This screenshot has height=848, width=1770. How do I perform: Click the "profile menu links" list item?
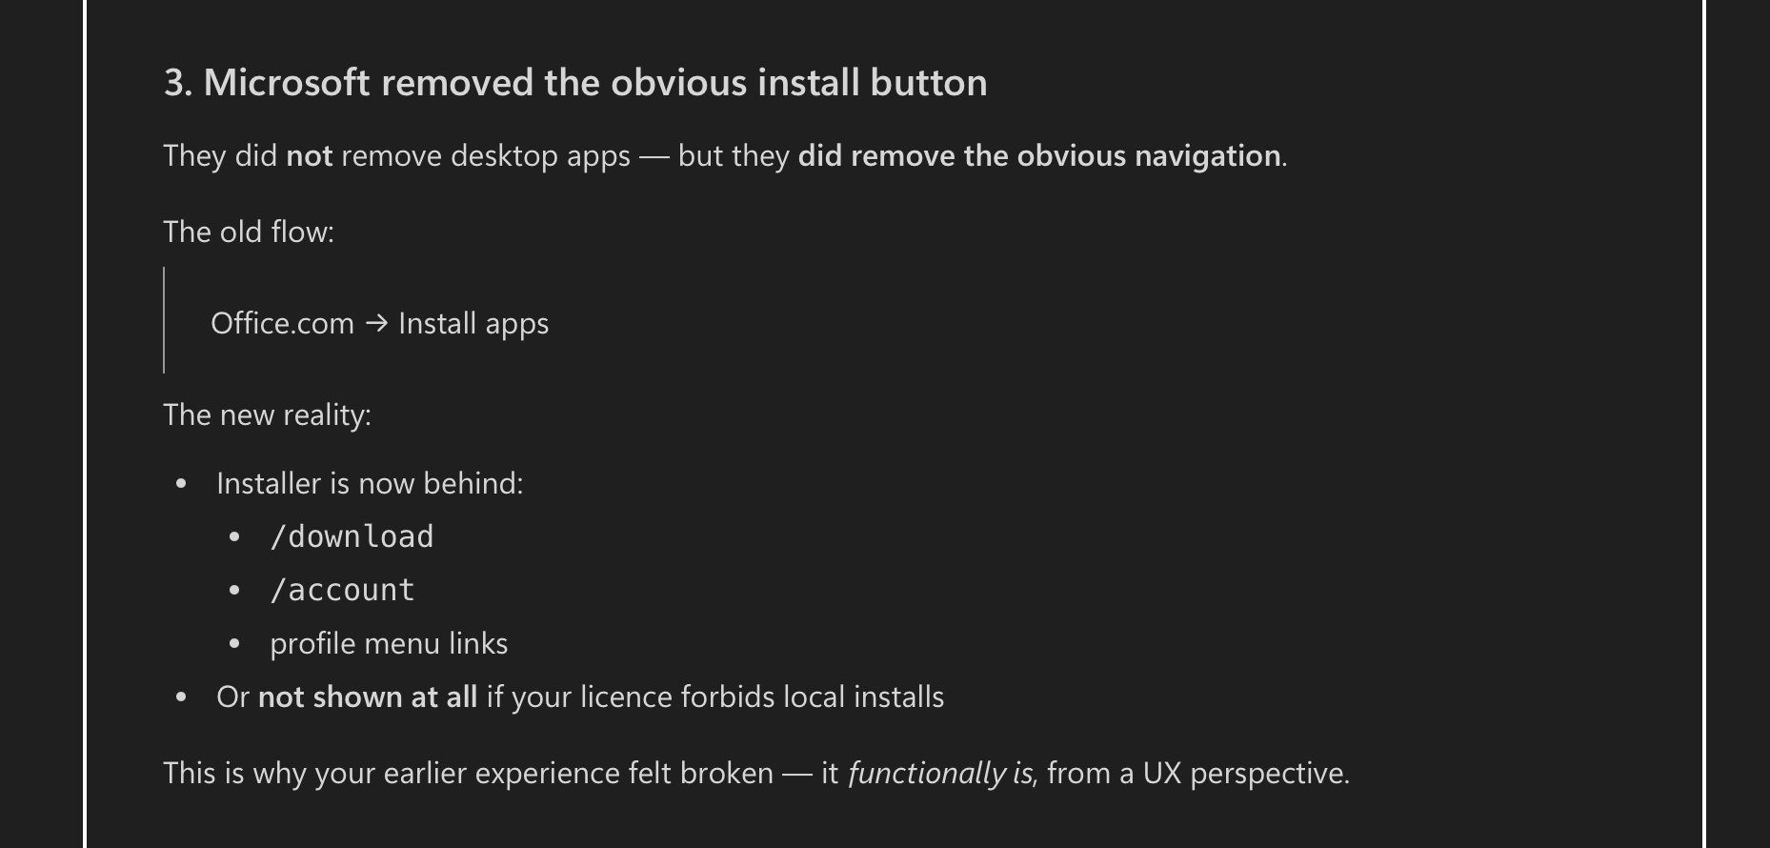click(389, 644)
